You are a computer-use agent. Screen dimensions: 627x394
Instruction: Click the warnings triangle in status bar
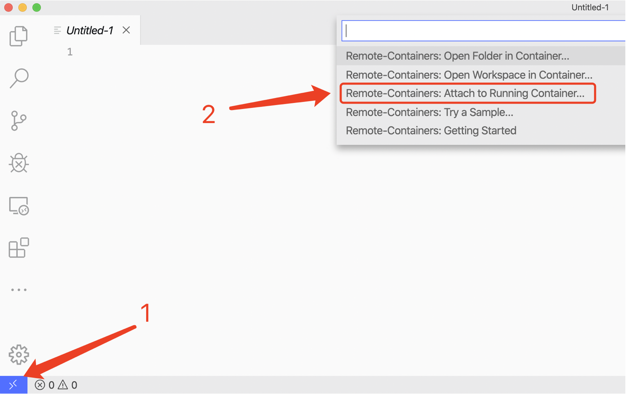63,385
